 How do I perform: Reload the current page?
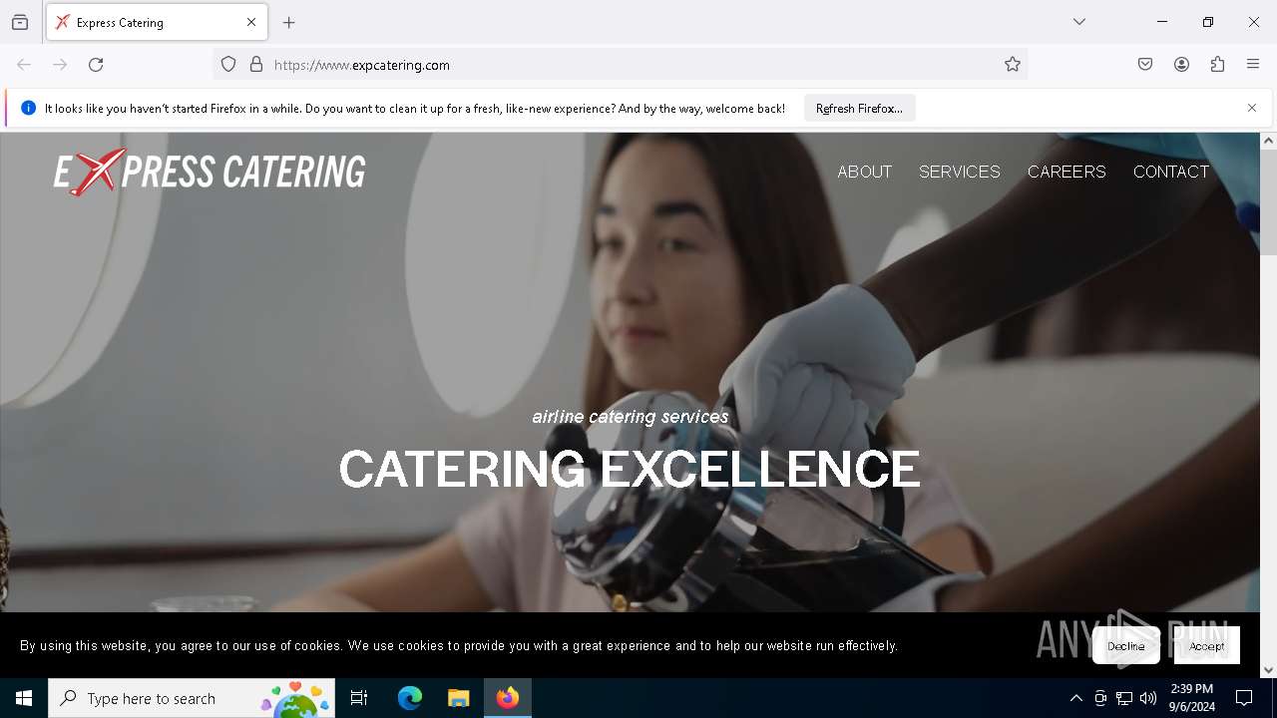click(x=96, y=65)
